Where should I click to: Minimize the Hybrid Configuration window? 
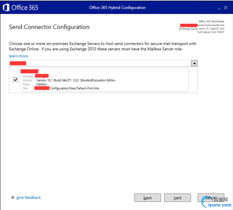[219, 8]
